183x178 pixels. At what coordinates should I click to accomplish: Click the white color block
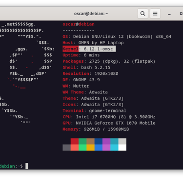(122, 147)
